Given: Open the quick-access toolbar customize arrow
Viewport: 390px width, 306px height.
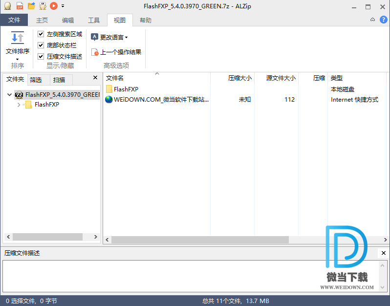Looking at the screenshot, I should [63, 6].
